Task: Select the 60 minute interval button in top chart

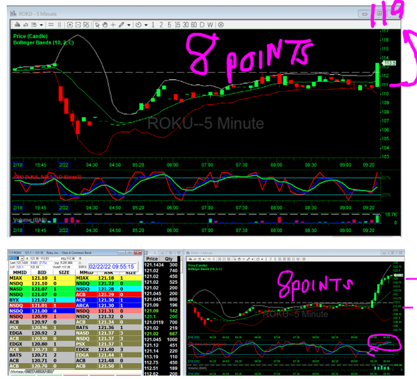Action: [193, 24]
